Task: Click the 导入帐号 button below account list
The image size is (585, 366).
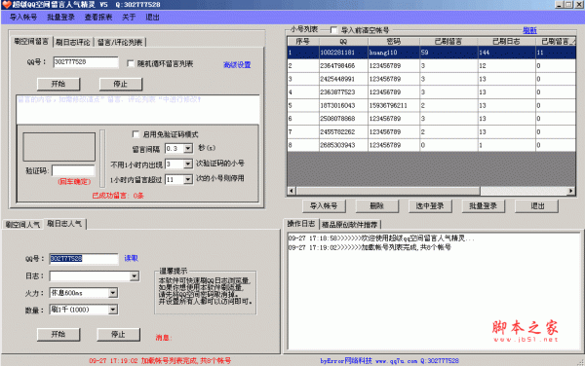Action: click(324, 206)
